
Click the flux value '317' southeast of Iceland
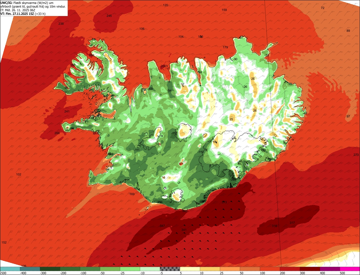coord(292,223)
